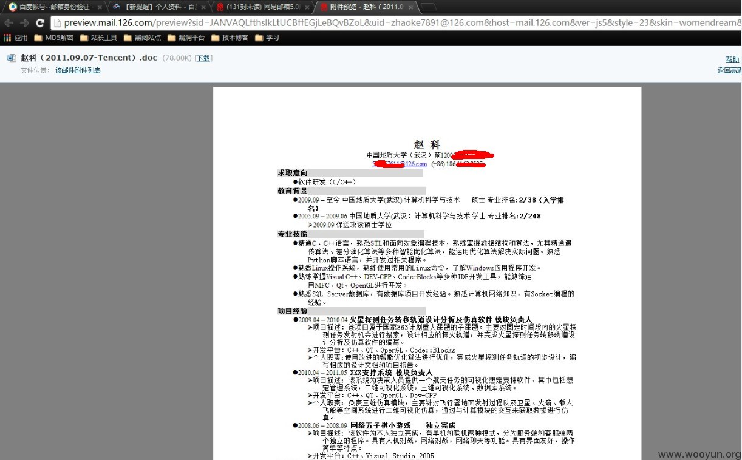Screen dimensions: 742x460
Task: Go back with browser back arrow
Action: 9,23
